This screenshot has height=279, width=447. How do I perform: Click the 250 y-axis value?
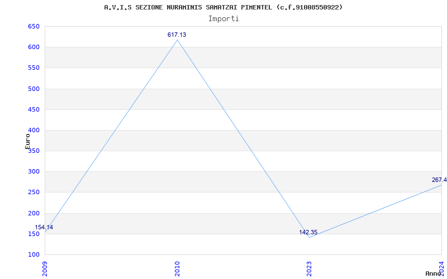tap(34, 193)
